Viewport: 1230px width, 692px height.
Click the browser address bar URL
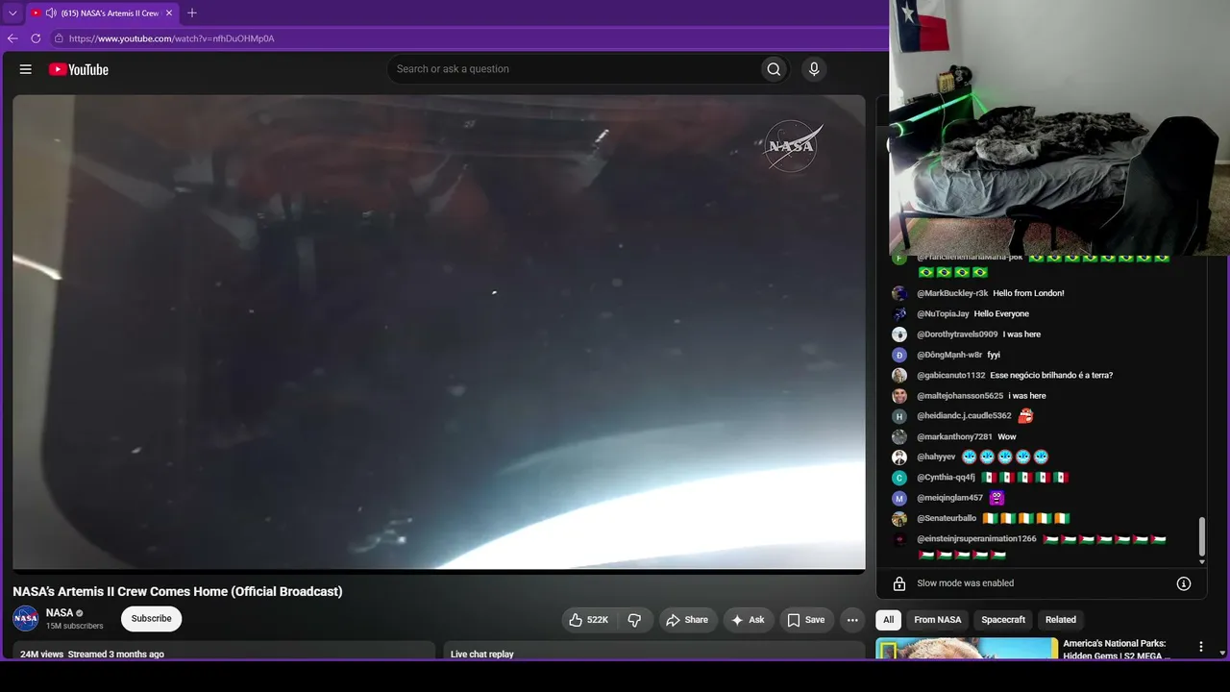[171, 38]
